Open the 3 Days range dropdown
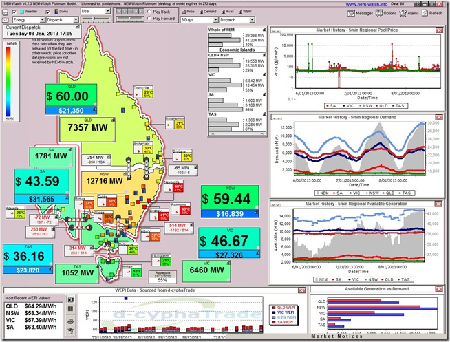The width and height of the screenshot is (450, 342). 200,20
